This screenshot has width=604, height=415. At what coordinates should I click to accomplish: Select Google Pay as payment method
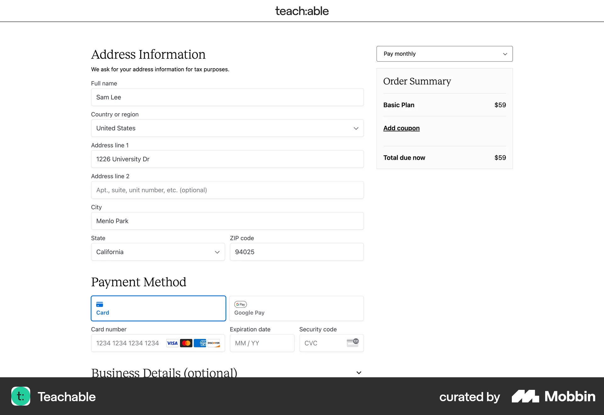point(296,308)
